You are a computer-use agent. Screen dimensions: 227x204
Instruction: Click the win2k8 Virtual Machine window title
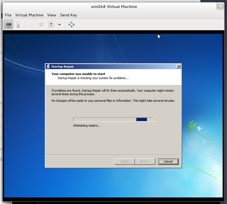tap(114, 7)
